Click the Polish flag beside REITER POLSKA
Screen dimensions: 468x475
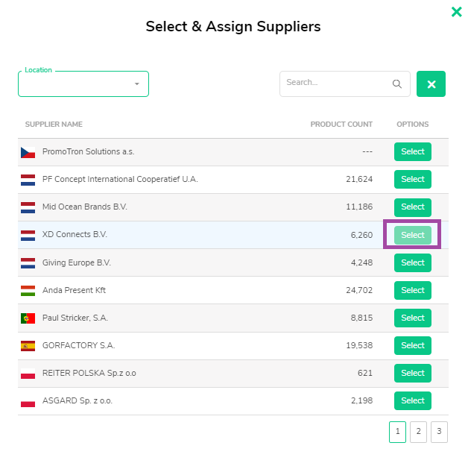coord(28,374)
